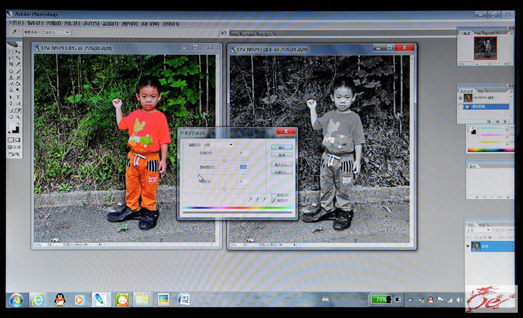
Task: Open the Windows Start menu
Action: [x=16, y=300]
